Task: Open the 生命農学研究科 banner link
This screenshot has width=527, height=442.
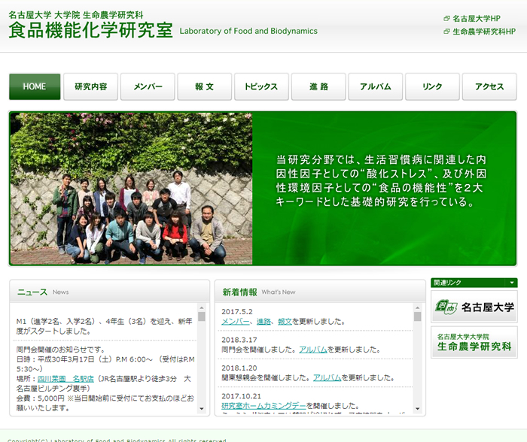Action: (x=474, y=342)
